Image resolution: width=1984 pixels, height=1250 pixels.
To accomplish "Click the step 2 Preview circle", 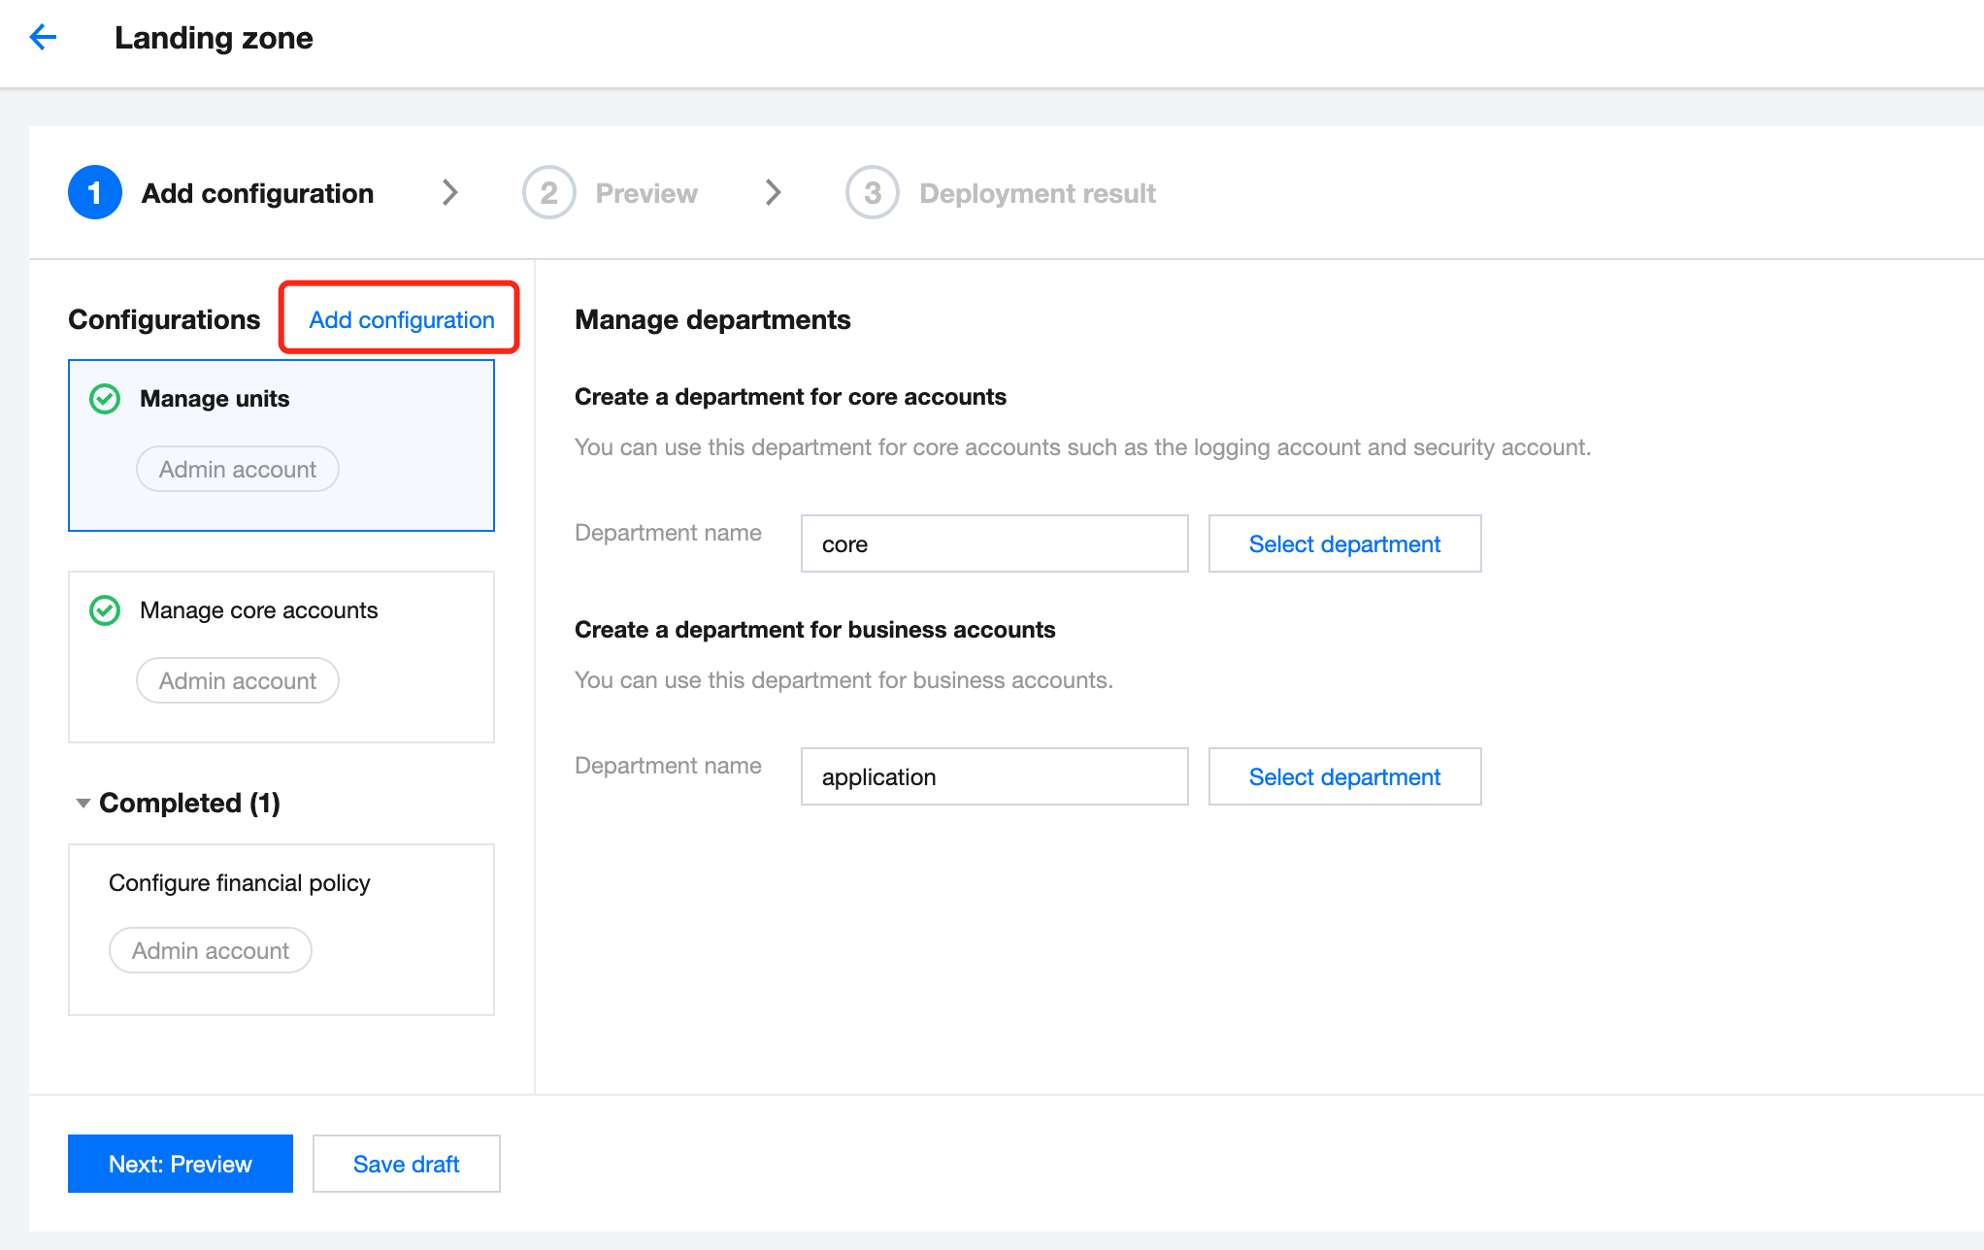I will (x=548, y=193).
